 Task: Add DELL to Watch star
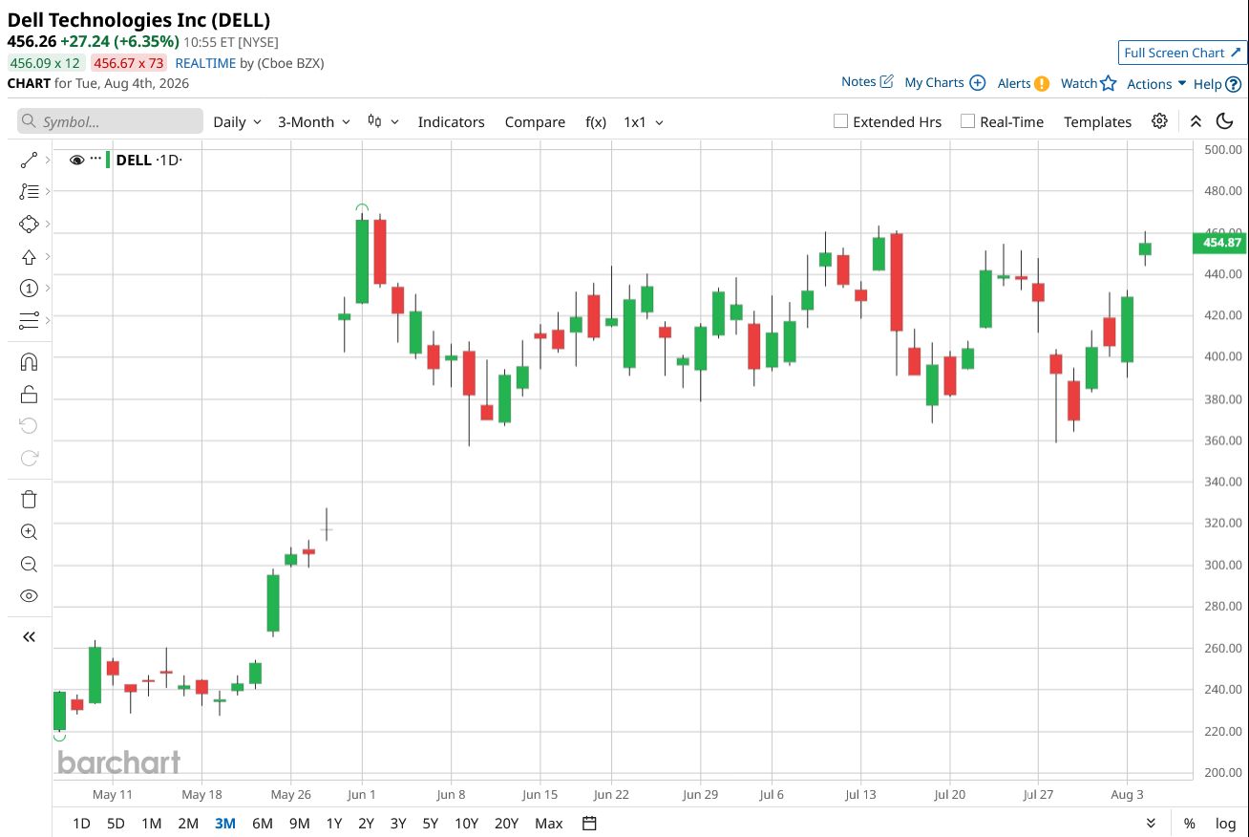(1109, 83)
